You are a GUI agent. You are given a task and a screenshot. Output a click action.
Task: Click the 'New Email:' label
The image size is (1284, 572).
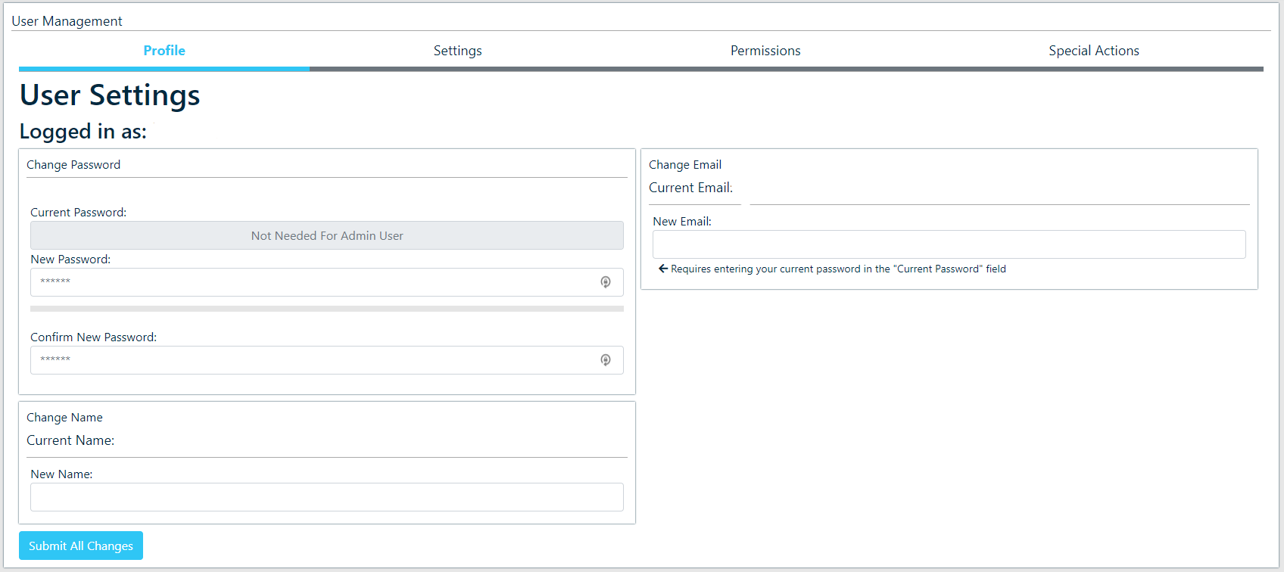tap(682, 222)
